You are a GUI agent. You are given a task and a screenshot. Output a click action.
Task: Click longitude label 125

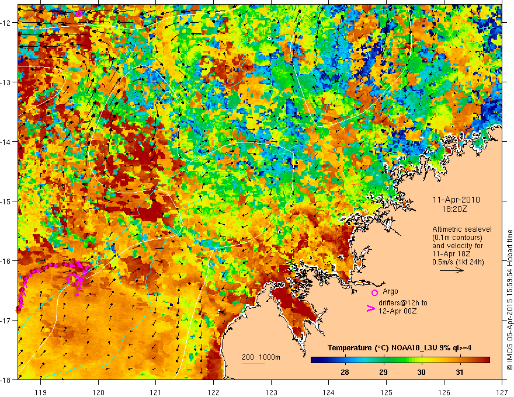point(387,393)
